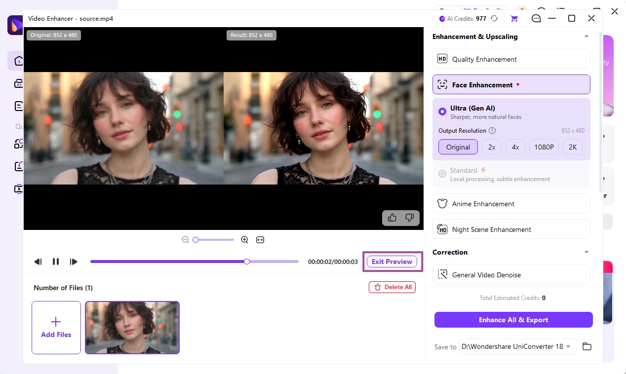The height and width of the screenshot is (374, 626).
Task: Click the 'Number of Files (1)' text
Action: (x=63, y=288)
